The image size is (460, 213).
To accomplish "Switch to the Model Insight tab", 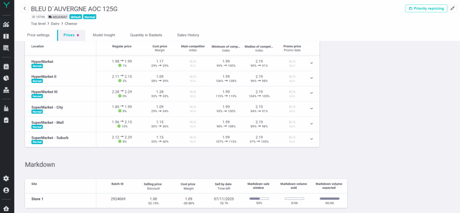I will click(104, 35).
